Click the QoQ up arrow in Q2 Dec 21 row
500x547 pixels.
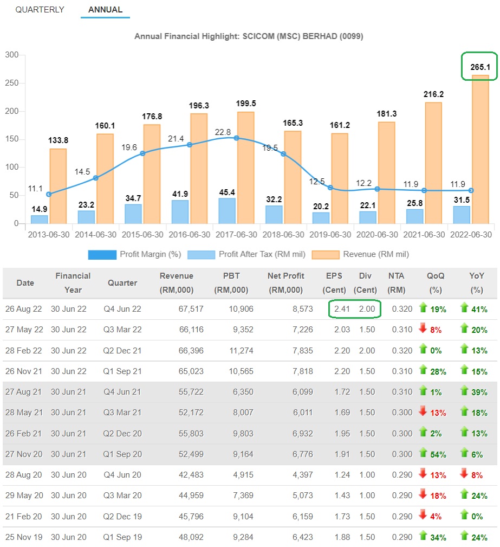[x=423, y=349]
